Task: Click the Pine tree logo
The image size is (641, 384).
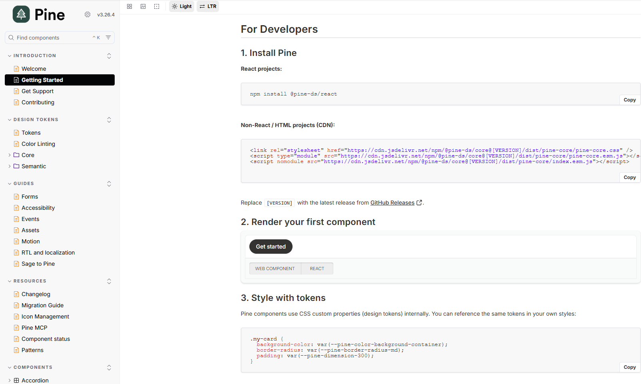Action: (21, 14)
